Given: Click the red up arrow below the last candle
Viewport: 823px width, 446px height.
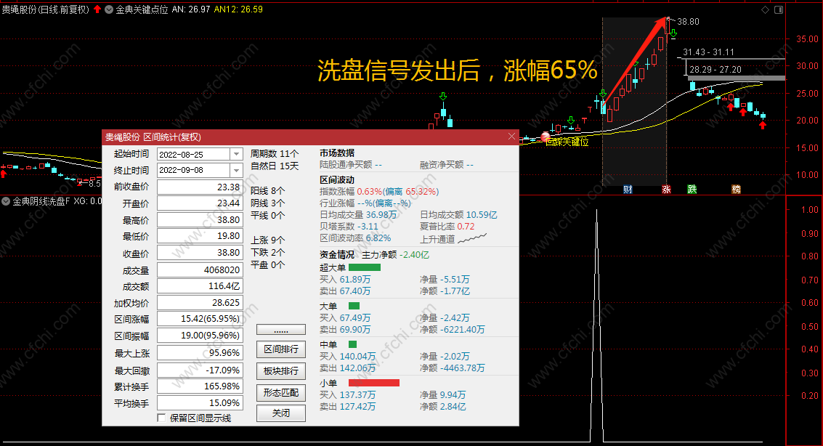Looking at the screenshot, I should [763, 125].
